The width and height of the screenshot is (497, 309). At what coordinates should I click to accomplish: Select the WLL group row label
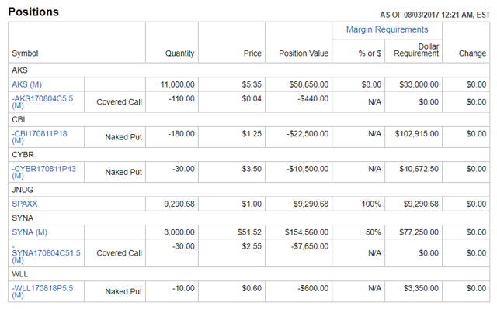pos(20,274)
